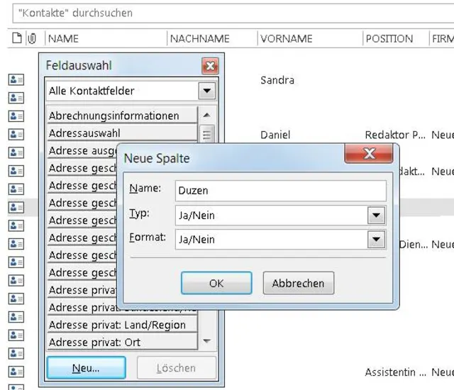
Task: Click the contact card icon in the Dien... row
Action: click(x=16, y=244)
